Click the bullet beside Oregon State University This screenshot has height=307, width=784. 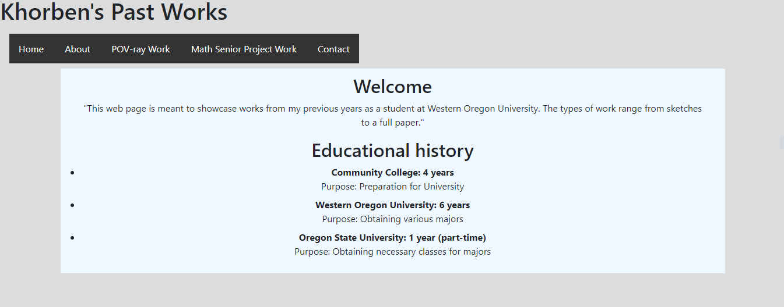tap(72, 238)
